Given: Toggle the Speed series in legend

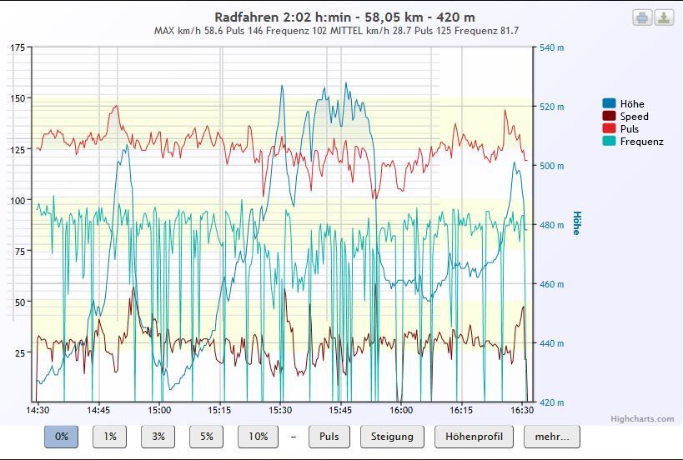Looking at the screenshot, I should point(634,117).
